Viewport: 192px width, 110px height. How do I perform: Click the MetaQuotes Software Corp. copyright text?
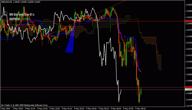[x=25, y=105]
